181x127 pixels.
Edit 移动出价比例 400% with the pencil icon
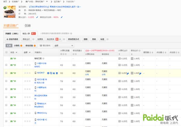click(x=62, y=17)
